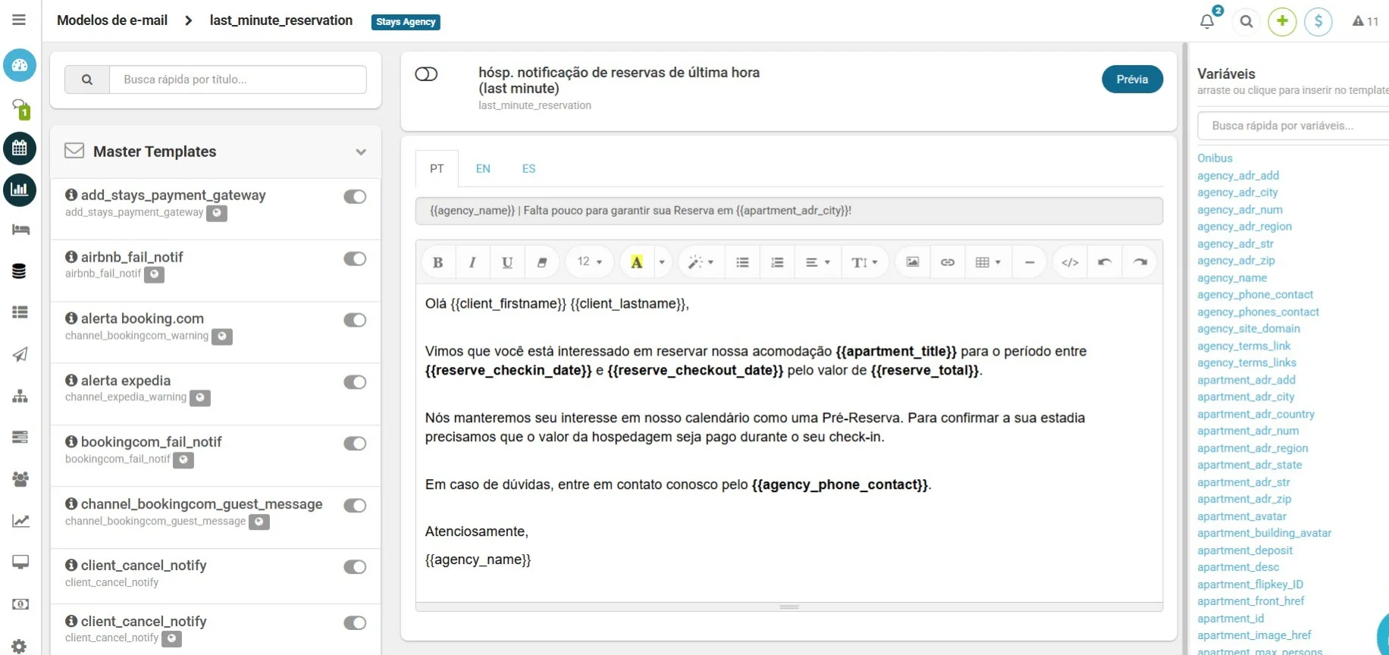Open highlight color arrow dropdown

tap(662, 262)
